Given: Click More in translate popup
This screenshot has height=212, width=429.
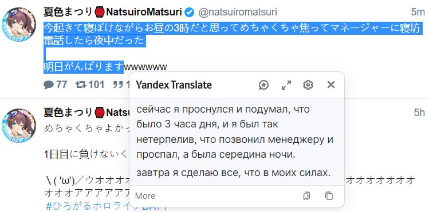Looking at the screenshot, I should pyautogui.click(x=145, y=196).
